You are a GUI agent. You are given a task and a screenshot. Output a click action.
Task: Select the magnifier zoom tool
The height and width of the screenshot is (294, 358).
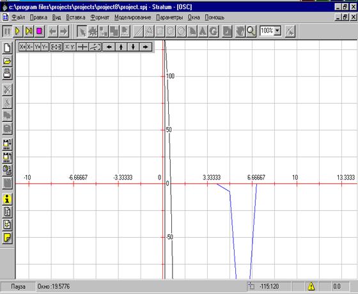251,31
